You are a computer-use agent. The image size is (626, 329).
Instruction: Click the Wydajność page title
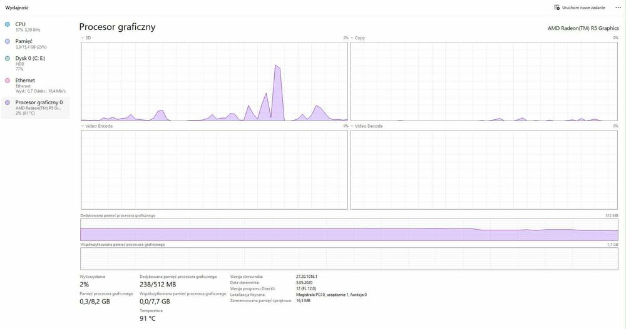coord(17,7)
